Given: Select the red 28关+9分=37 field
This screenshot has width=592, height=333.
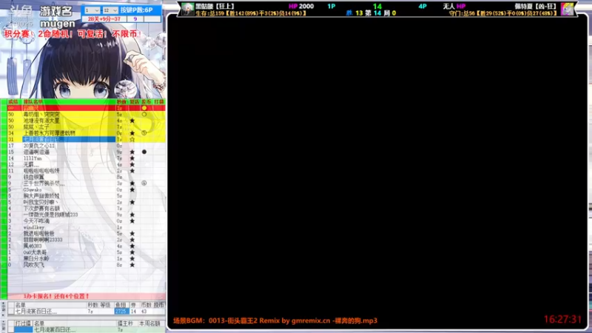Looking at the screenshot, I should (104, 19).
